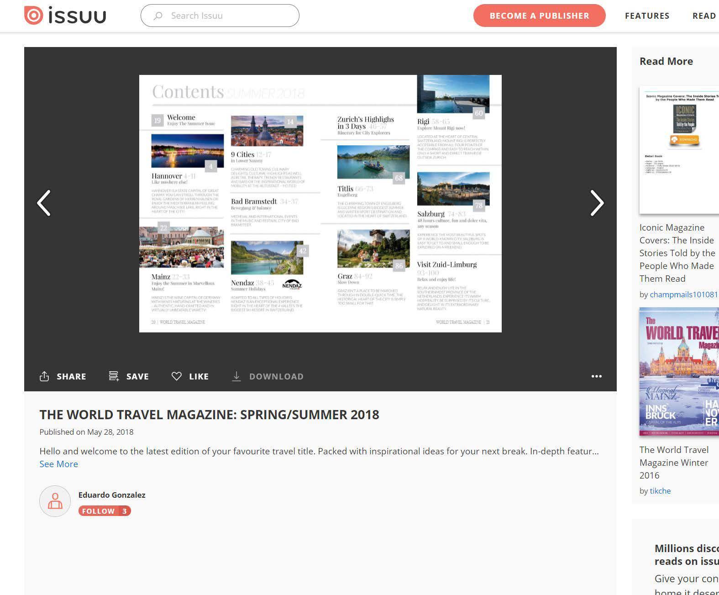The width and height of the screenshot is (719, 595).
Task: Click the 'Read More' sidebar heading
Action: pos(666,61)
